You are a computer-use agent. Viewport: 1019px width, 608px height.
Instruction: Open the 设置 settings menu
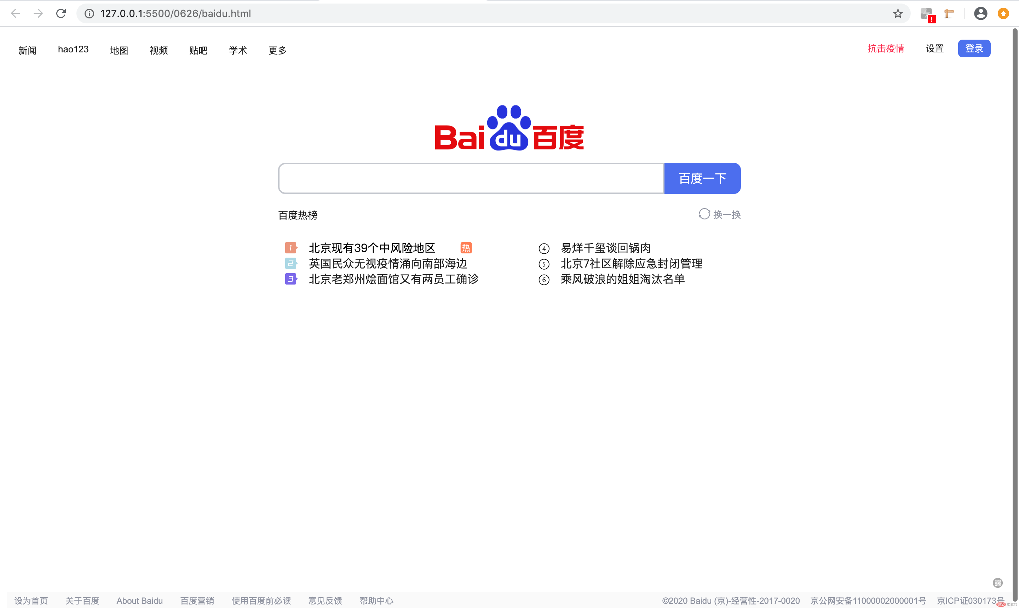point(935,48)
